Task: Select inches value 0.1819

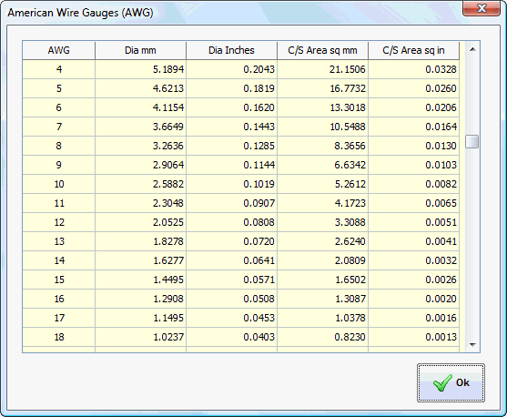Action: click(231, 88)
